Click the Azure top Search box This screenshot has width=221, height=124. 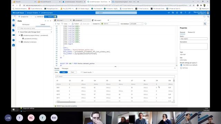pos(116,13)
